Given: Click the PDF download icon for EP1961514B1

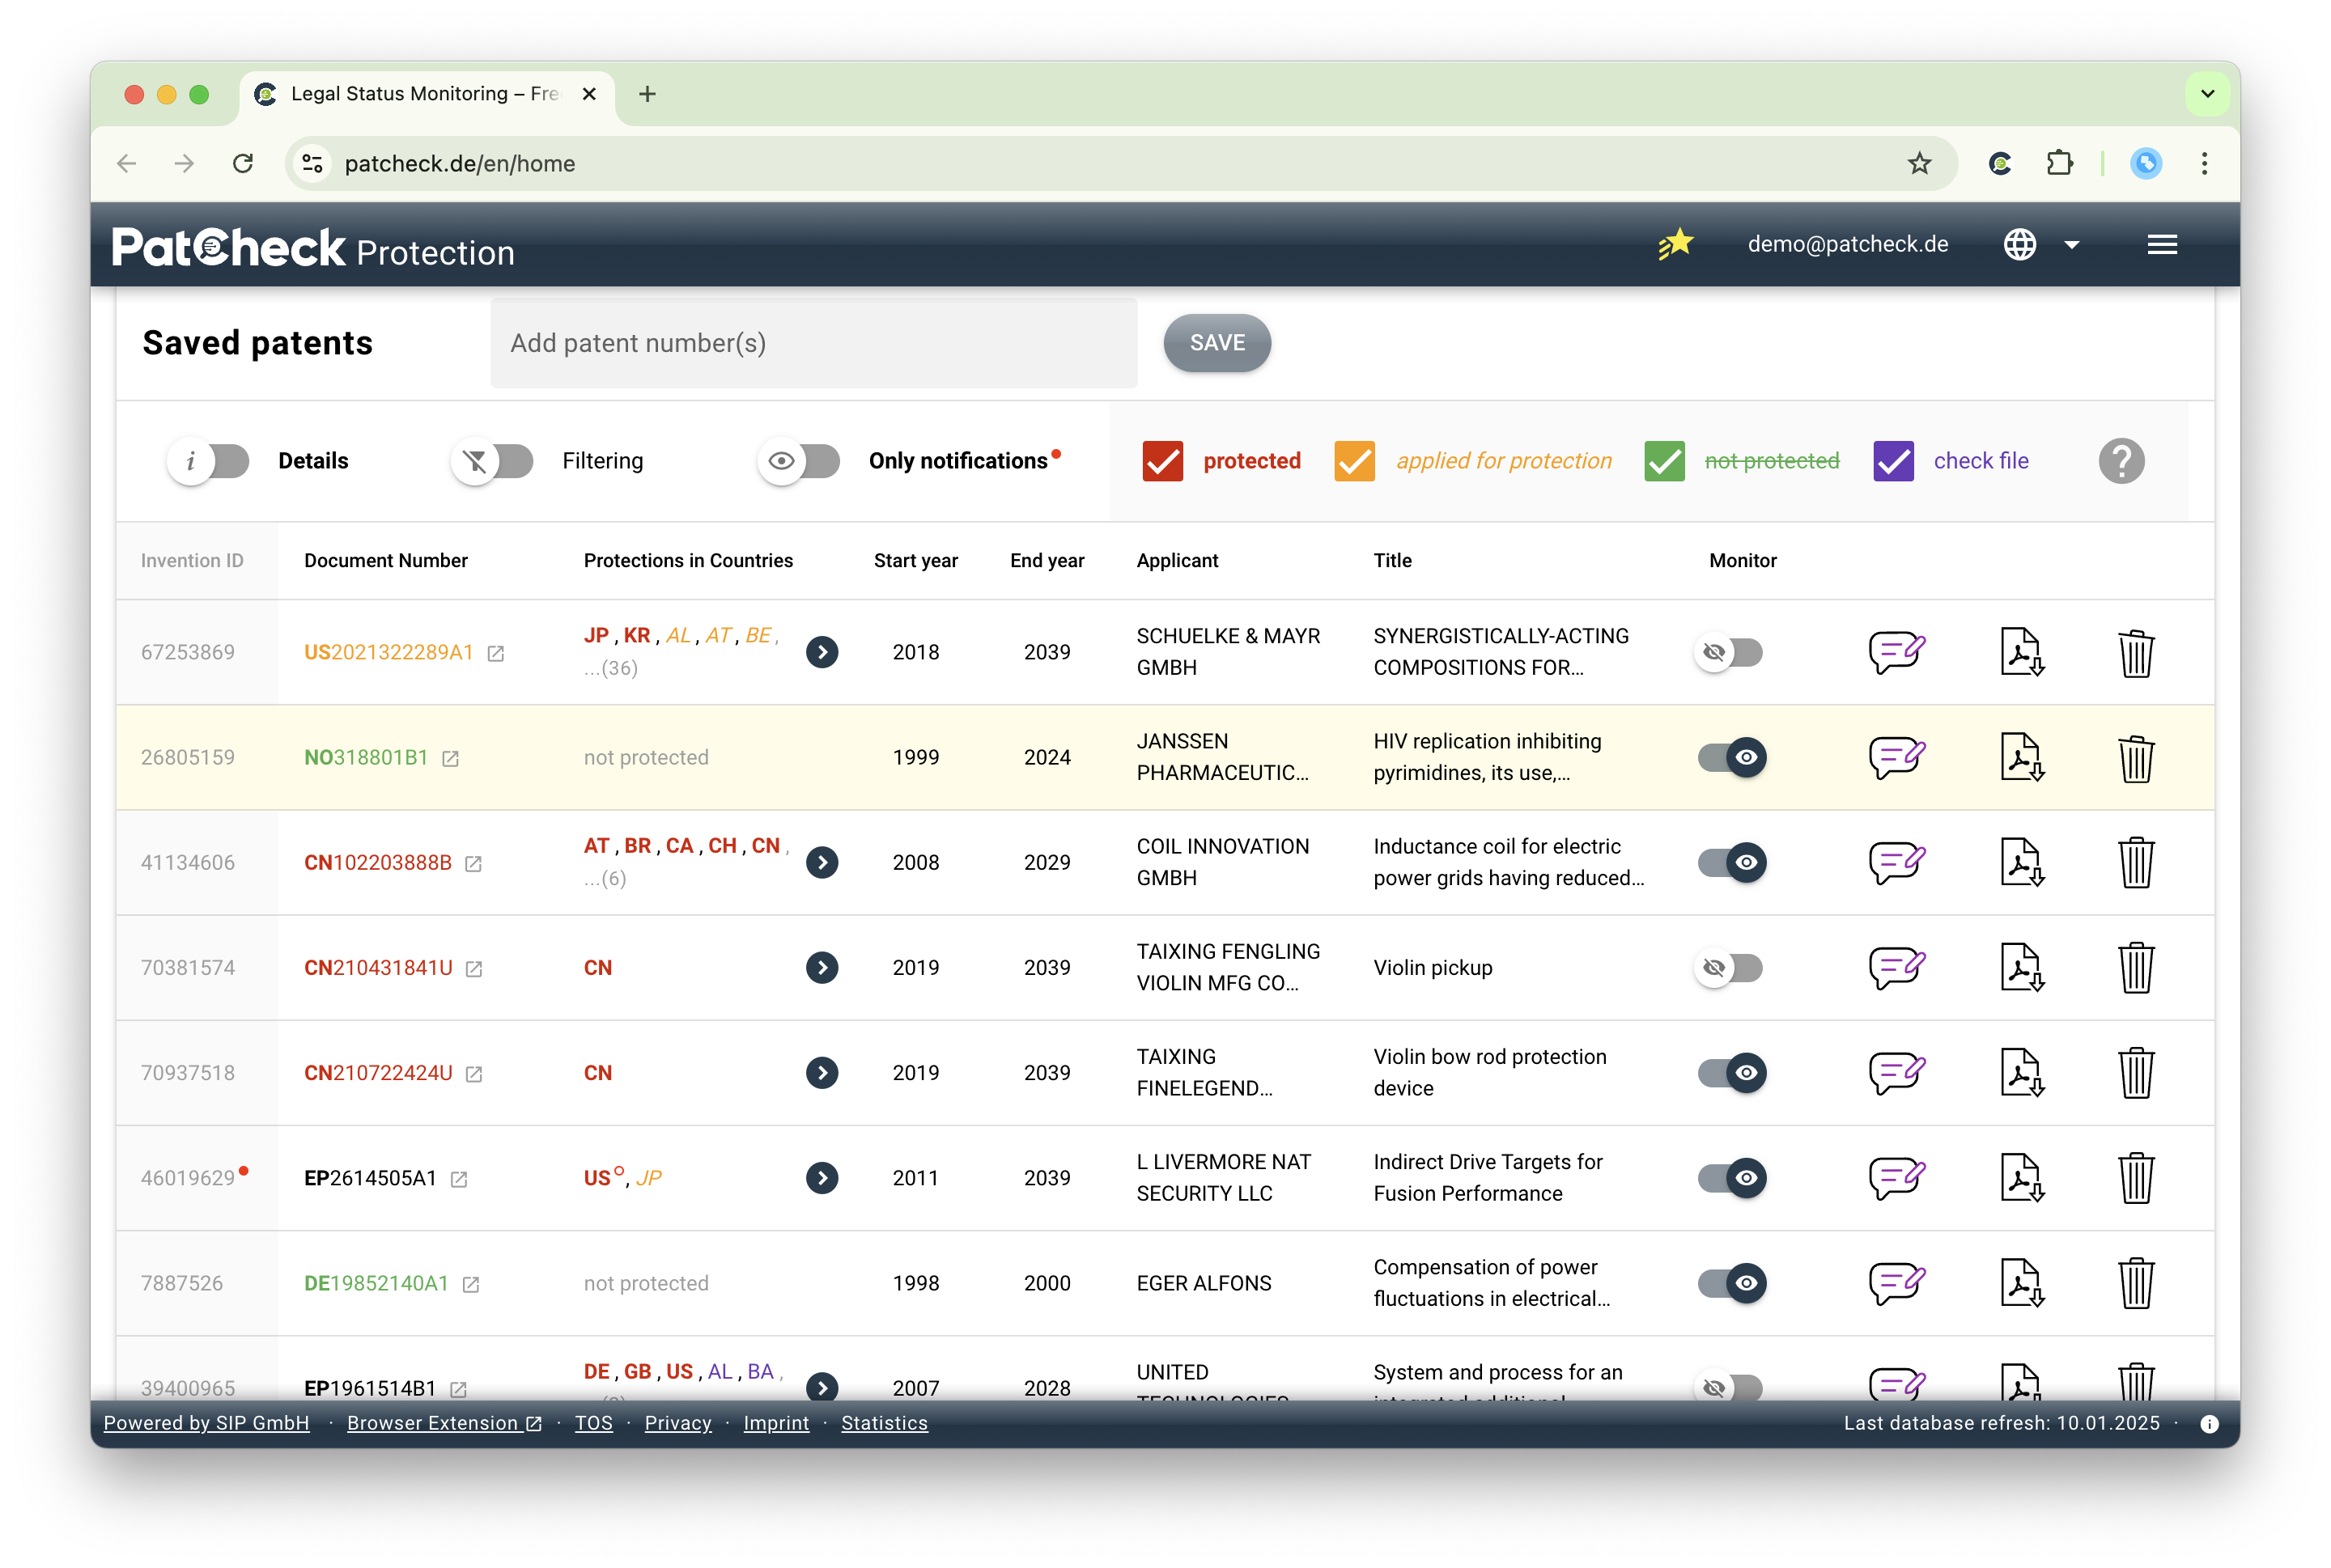Looking at the screenshot, I should [2025, 1383].
